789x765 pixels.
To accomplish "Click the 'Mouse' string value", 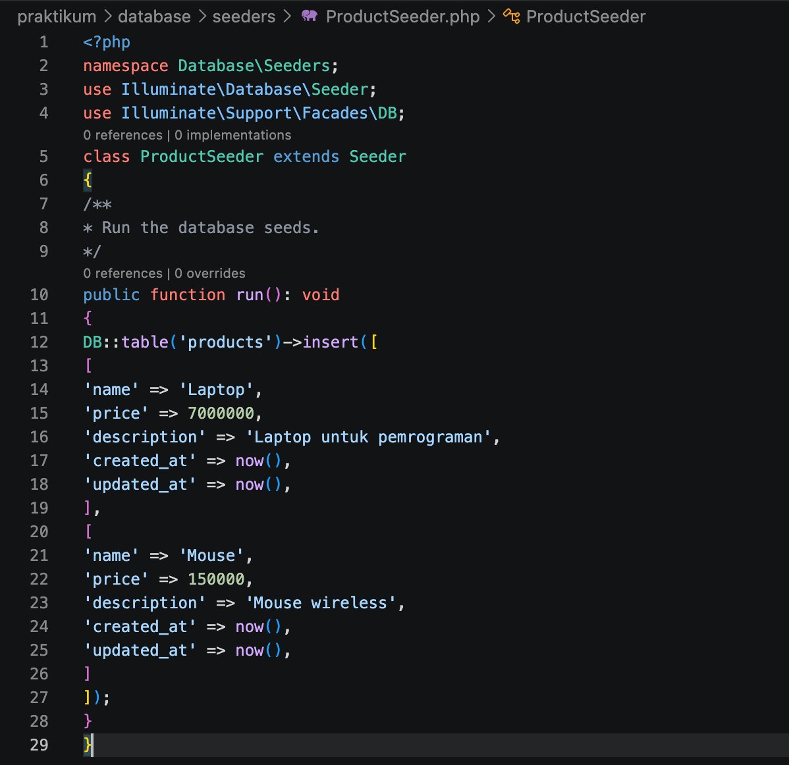I will (211, 556).
